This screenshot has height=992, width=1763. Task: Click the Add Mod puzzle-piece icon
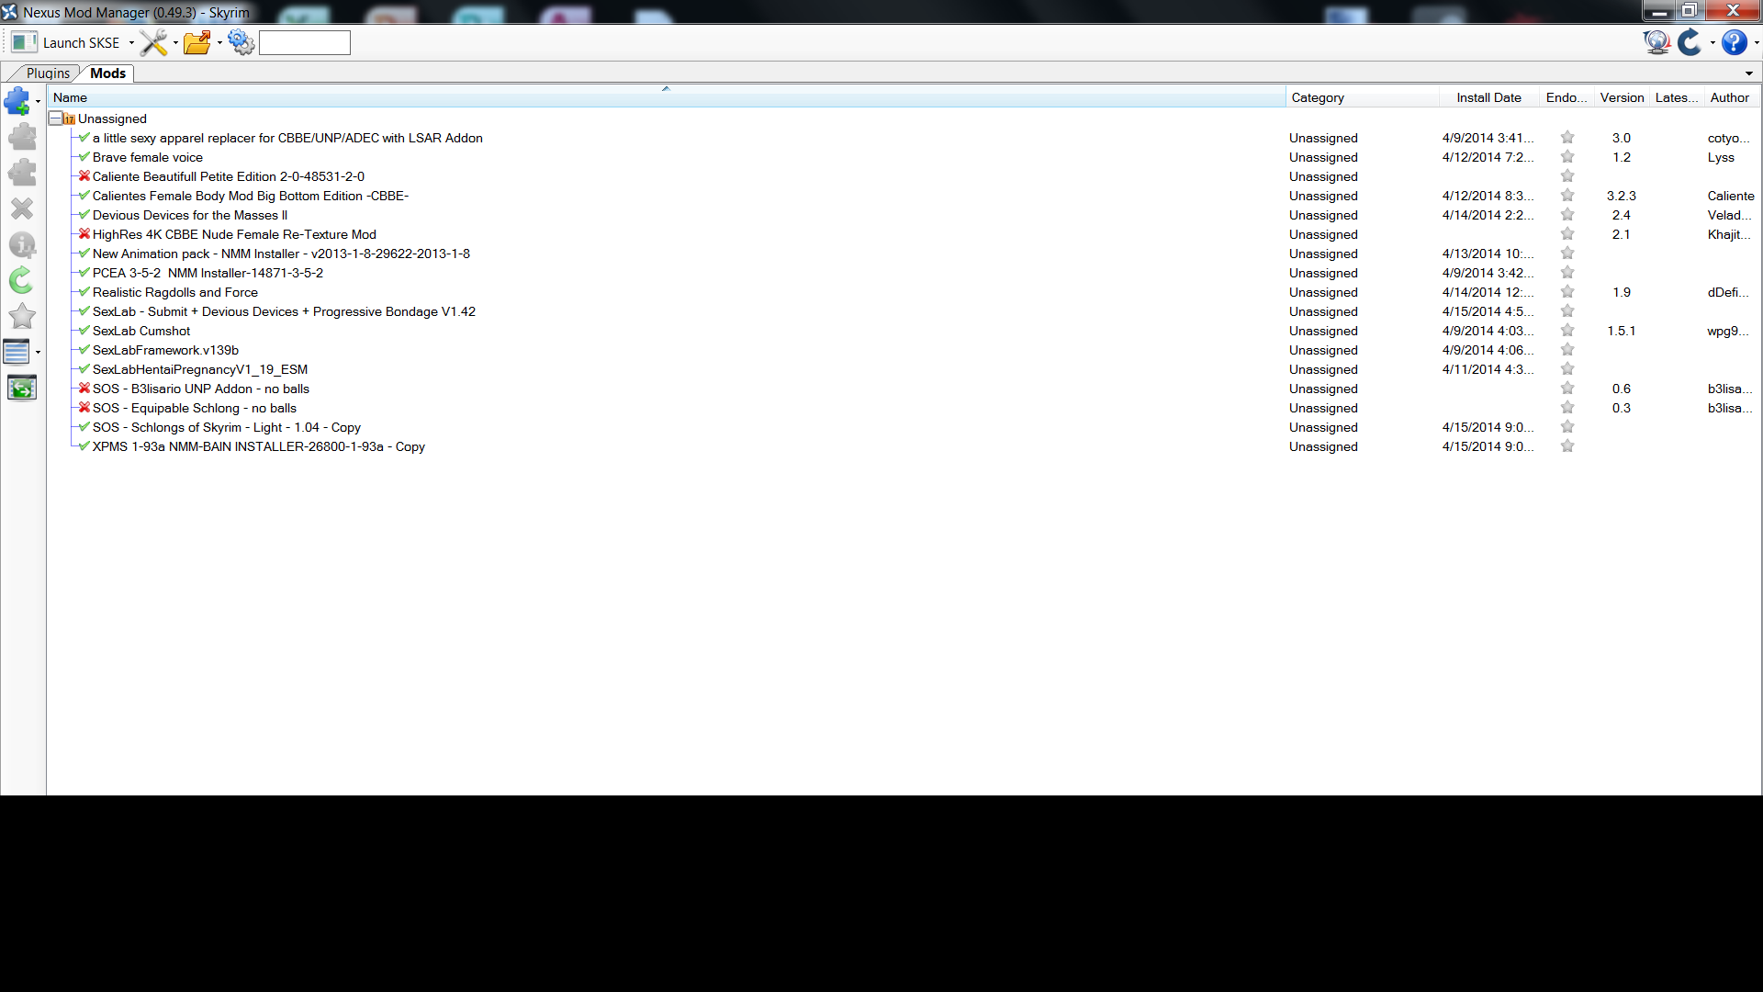pos(17,100)
